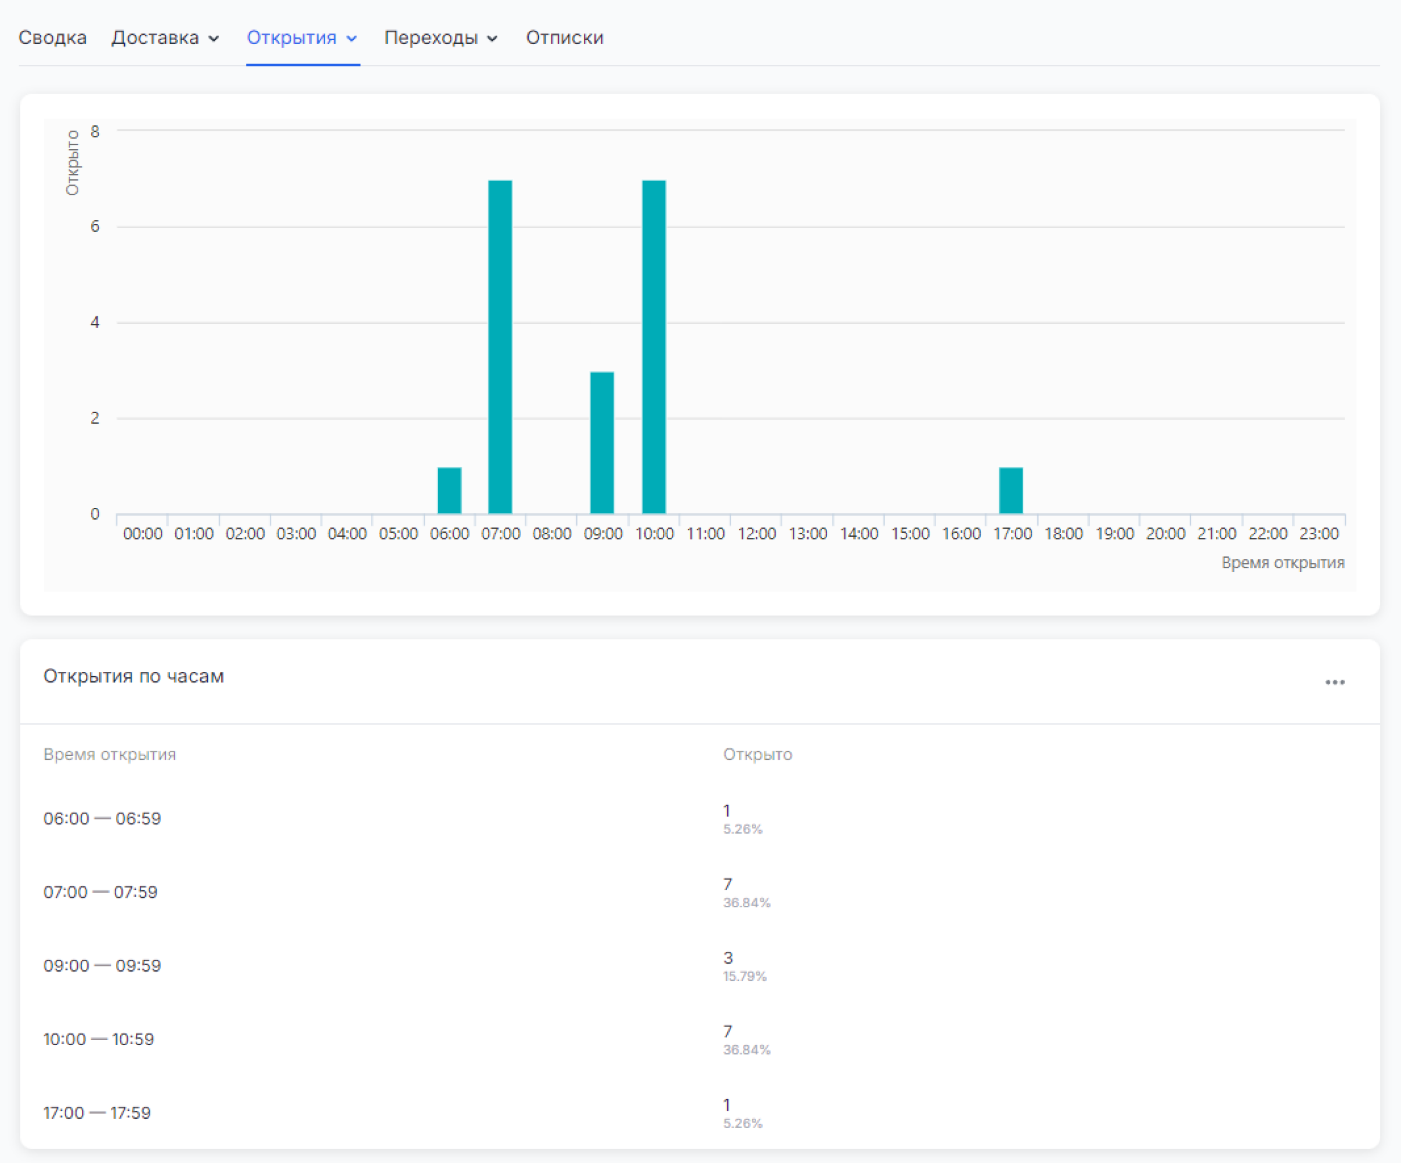Select the row 06:00 — 06:59
Screen dimensions: 1401x1163
(700, 819)
